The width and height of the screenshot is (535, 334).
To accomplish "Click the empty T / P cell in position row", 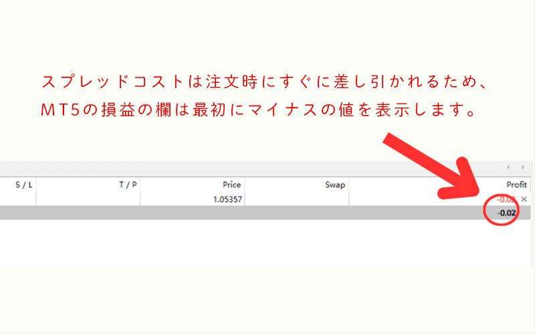I will (88, 199).
